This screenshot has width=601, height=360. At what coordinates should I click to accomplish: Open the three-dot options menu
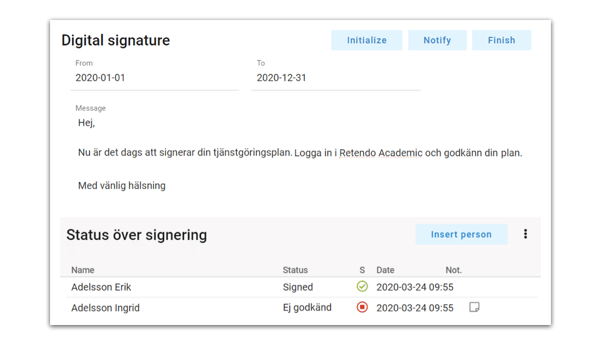[x=525, y=234]
